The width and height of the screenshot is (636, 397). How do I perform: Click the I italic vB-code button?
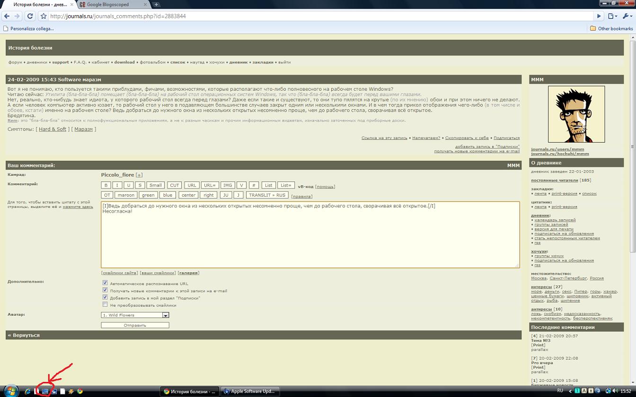click(x=117, y=185)
